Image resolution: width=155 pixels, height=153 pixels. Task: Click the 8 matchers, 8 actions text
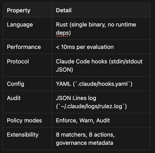tap(85, 135)
